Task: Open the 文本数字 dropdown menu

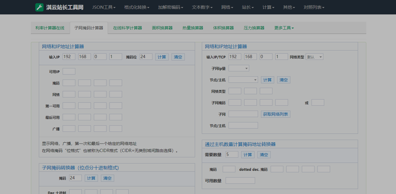Action: click(202, 7)
